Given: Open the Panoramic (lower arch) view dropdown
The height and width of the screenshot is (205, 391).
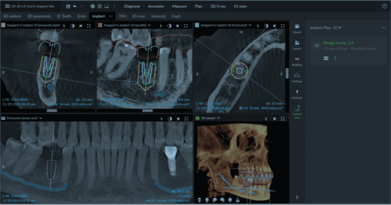Looking at the screenshot, I should coord(41,118).
